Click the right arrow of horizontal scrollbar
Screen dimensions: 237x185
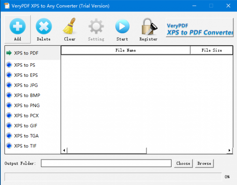[x=229, y=150]
